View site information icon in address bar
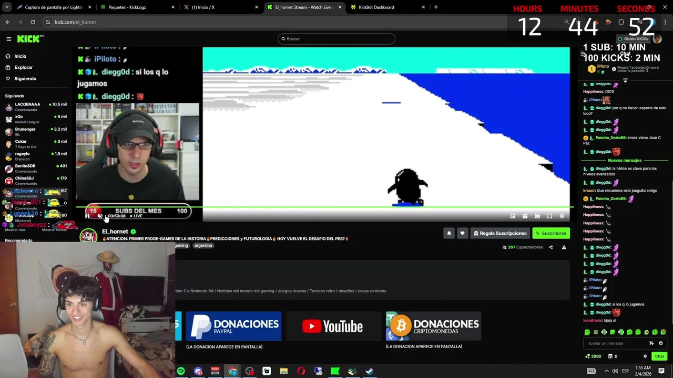This screenshot has height=378, width=673. tap(48, 22)
